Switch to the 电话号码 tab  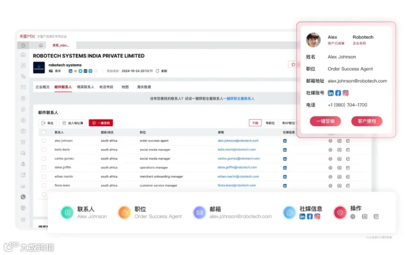(106, 87)
